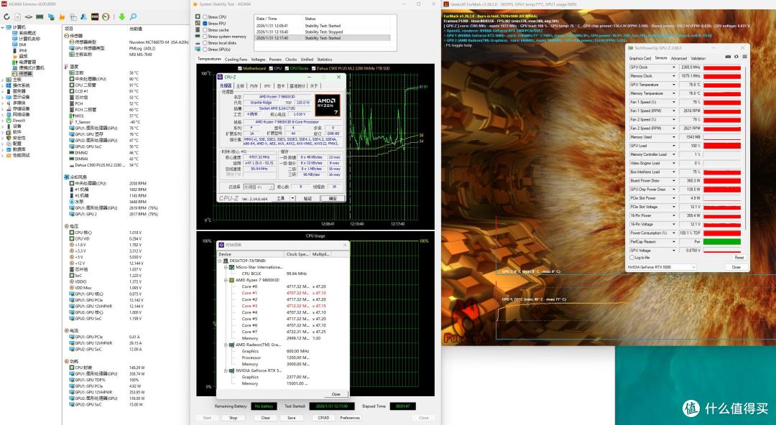Open the processor selection combo box in CPU-Z
This screenshot has width=776, height=425.
point(259,187)
